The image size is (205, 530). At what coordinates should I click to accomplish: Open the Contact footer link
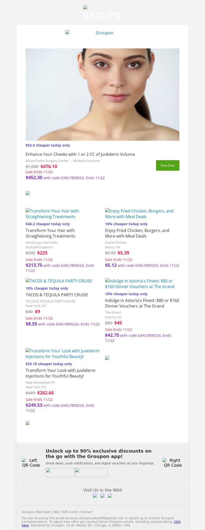(x=86, y=512)
